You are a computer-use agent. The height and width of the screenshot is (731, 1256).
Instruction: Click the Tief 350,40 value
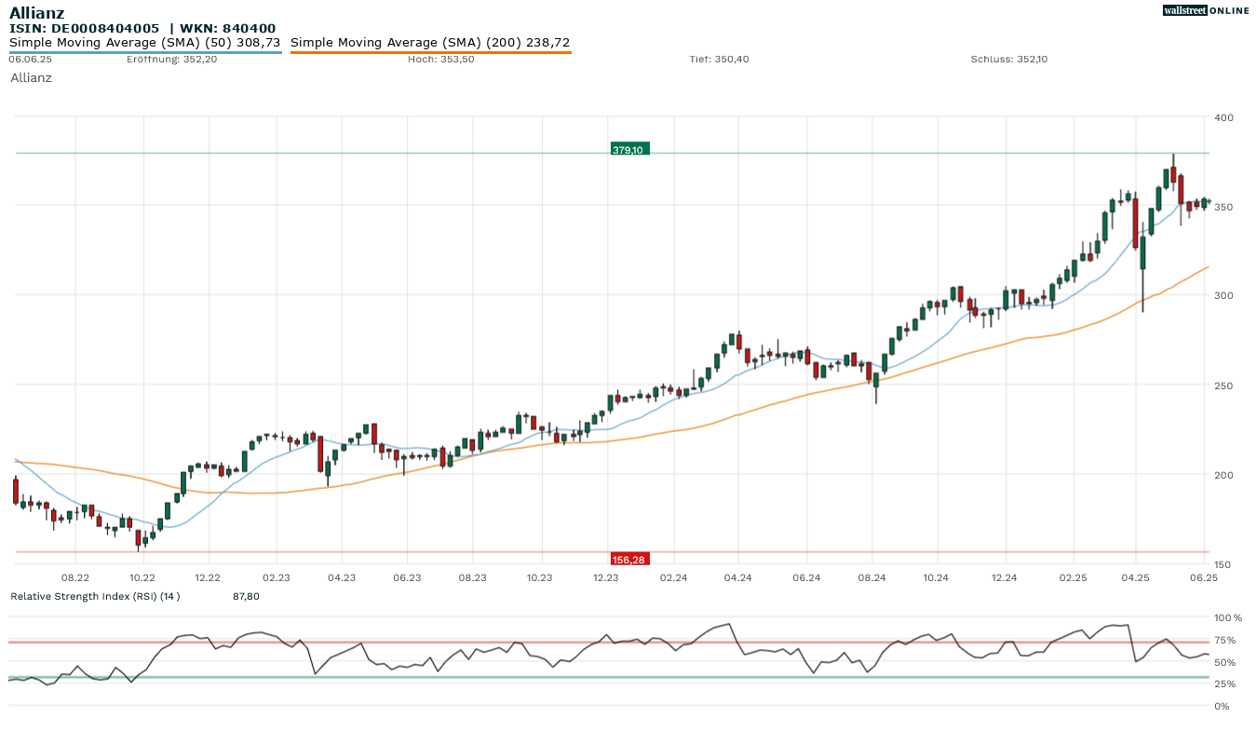click(x=719, y=60)
